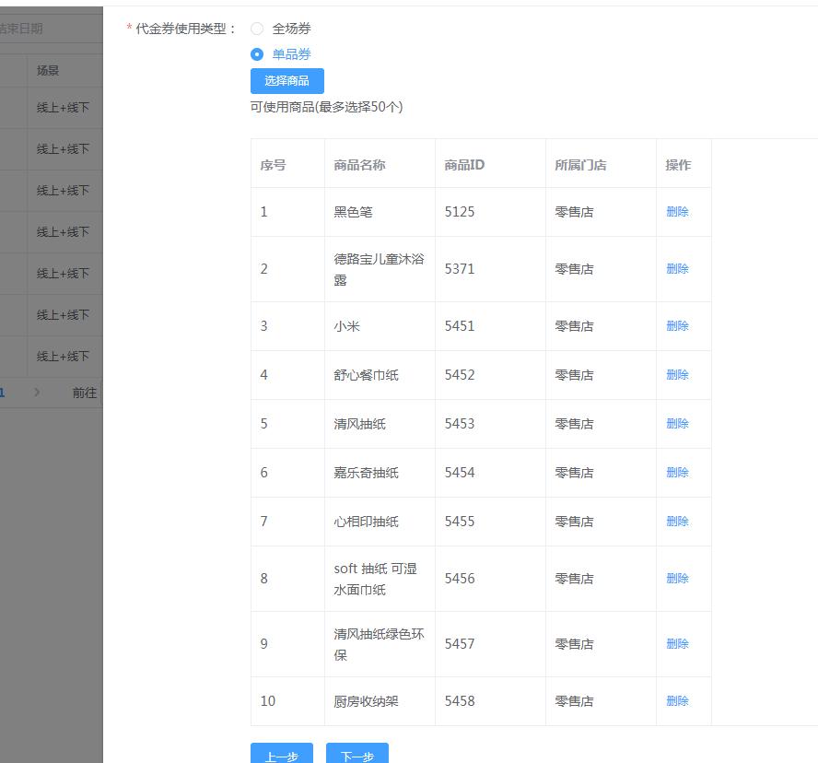Delete the soft 抽纸 可湿水面巾纸 product
This screenshot has width=818, height=763.
coord(677,578)
